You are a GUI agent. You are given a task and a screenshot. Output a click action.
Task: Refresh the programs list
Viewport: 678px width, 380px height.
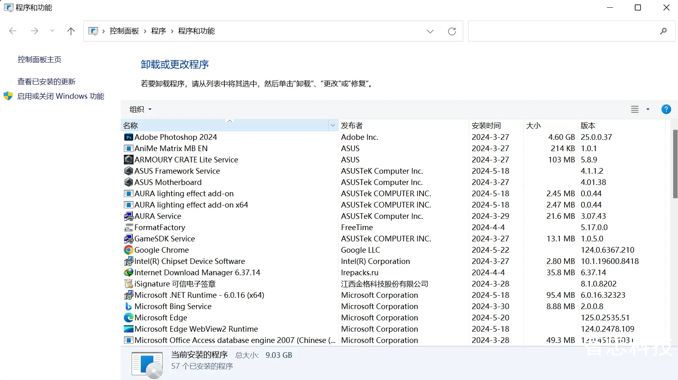(452, 31)
